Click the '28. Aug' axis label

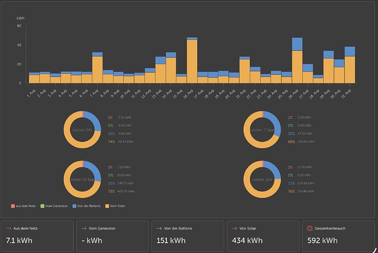314,94
